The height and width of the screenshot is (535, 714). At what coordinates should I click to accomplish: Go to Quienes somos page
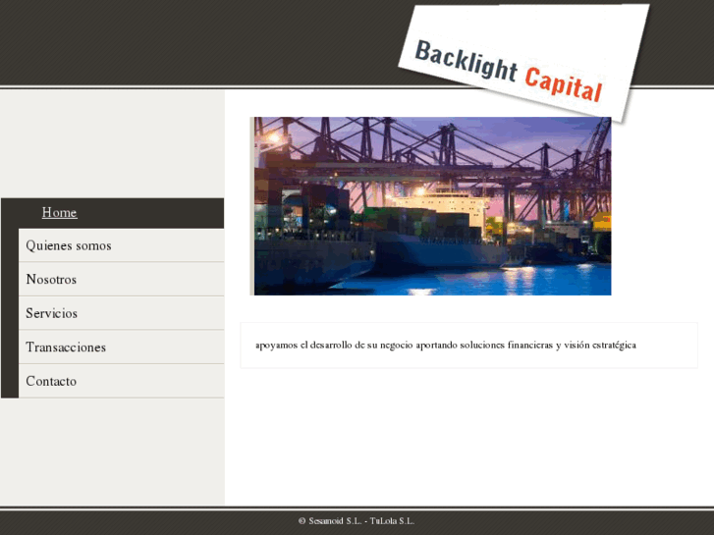pyautogui.click(x=121, y=245)
